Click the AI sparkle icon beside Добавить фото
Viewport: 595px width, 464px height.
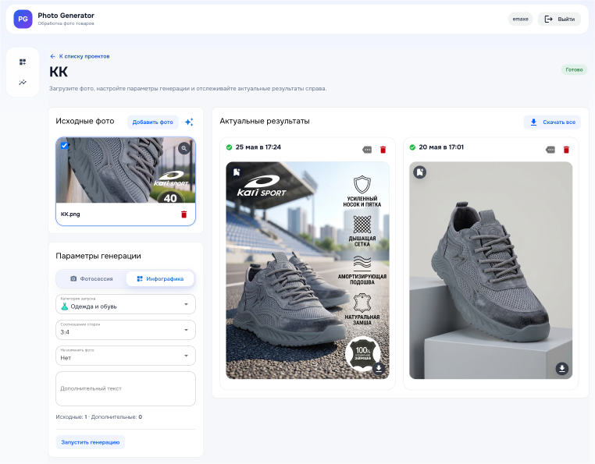click(x=189, y=122)
